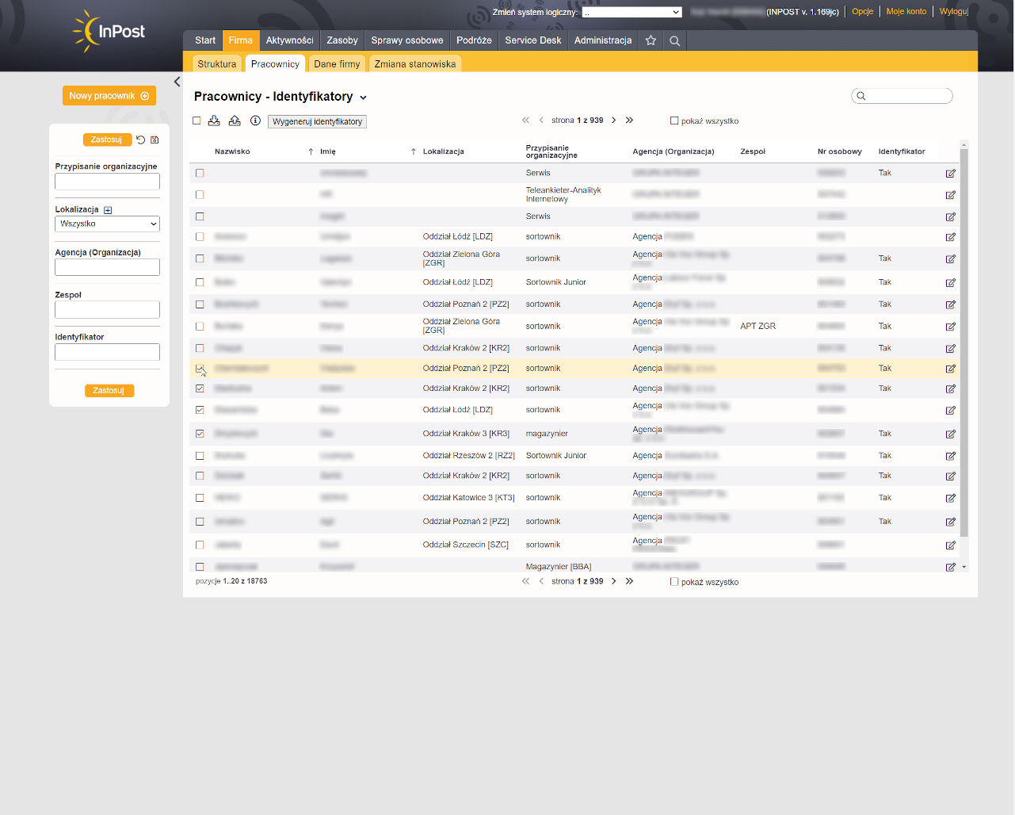The width and height of the screenshot is (1015, 815).
Task: Open the Firma main menu
Action: [x=241, y=40]
